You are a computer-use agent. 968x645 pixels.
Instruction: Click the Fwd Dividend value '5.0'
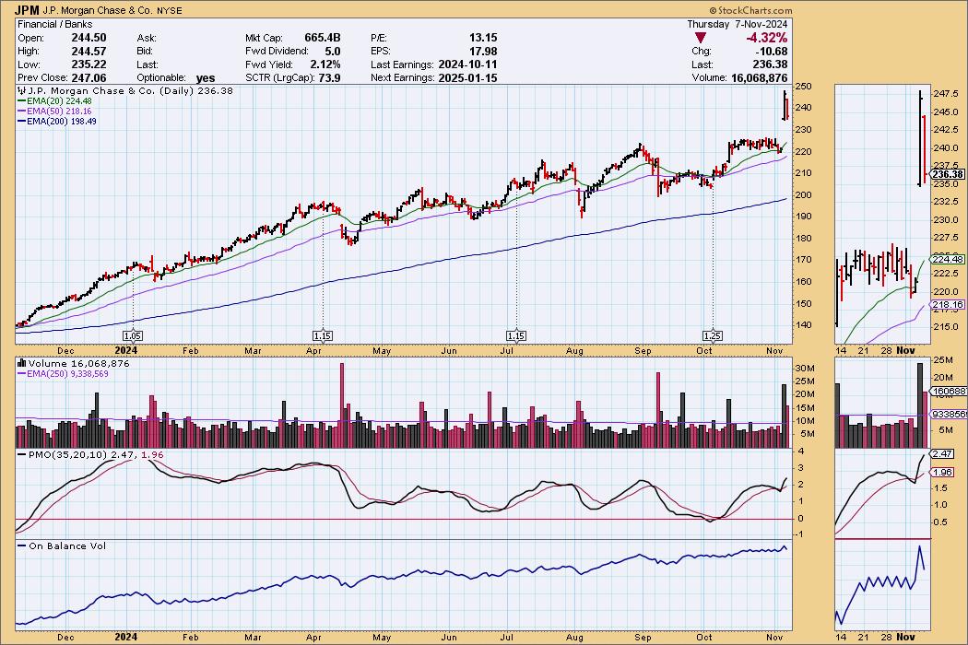332,52
